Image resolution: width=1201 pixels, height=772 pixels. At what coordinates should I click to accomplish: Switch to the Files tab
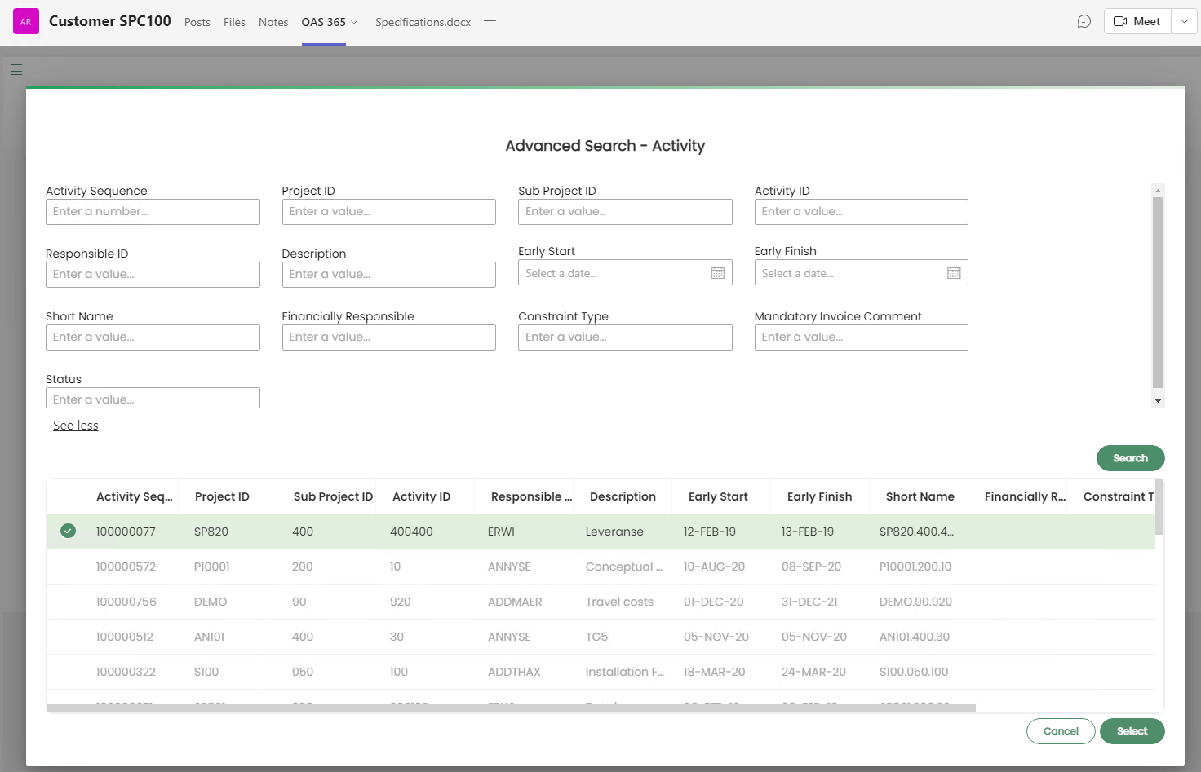pyautogui.click(x=234, y=23)
